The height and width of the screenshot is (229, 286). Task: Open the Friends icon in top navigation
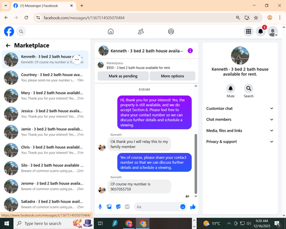pyautogui.click(x=141, y=31)
